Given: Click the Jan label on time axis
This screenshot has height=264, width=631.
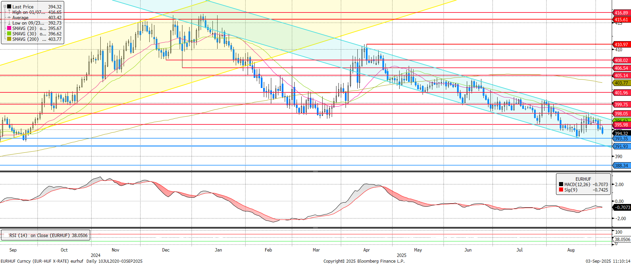Looking at the screenshot, I should [x=218, y=250].
